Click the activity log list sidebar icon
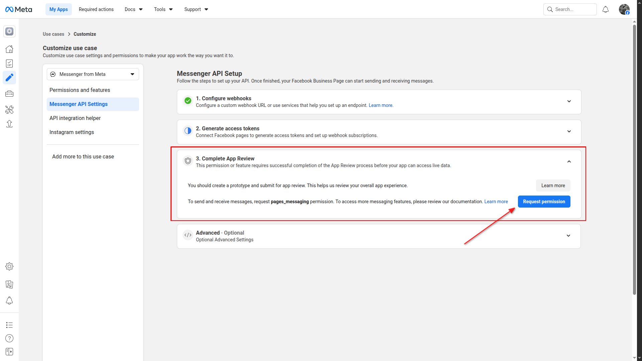Image resolution: width=642 pixels, height=361 pixels. click(9, 325)
